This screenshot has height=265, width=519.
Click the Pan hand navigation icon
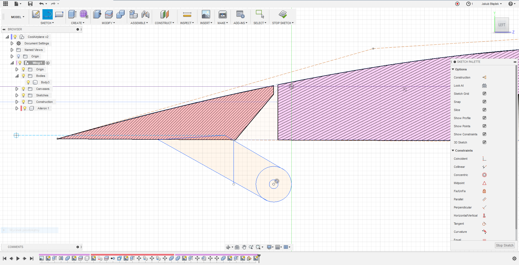click(244, 247)
